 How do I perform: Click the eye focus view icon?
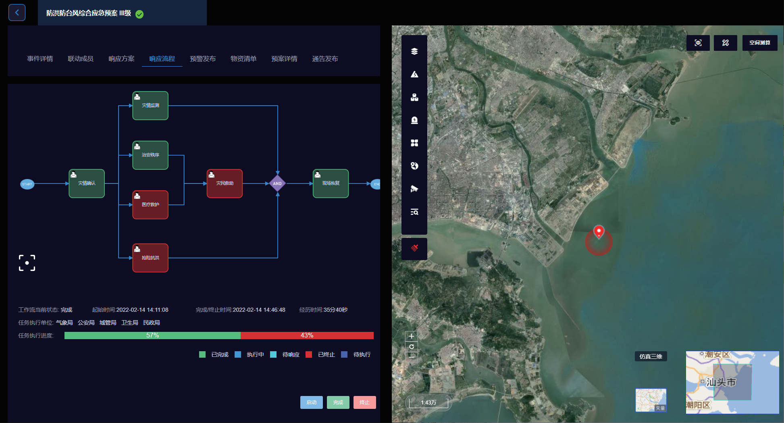pyautogui.click(x=698, y=43)
